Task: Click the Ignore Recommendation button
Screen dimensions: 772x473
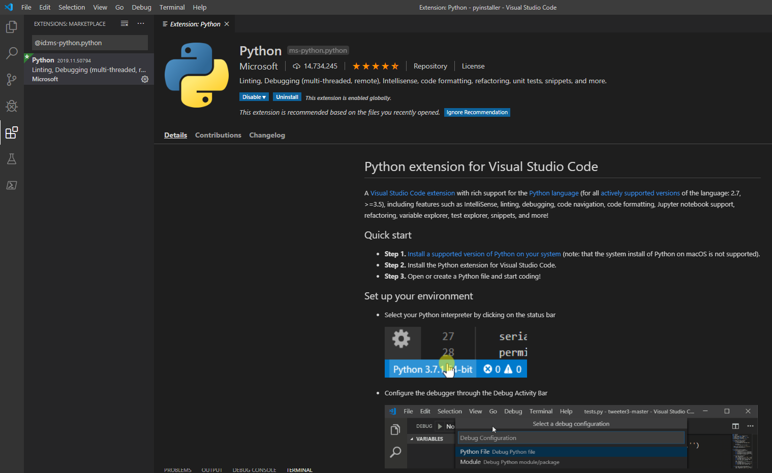Action: click(477, 113)
